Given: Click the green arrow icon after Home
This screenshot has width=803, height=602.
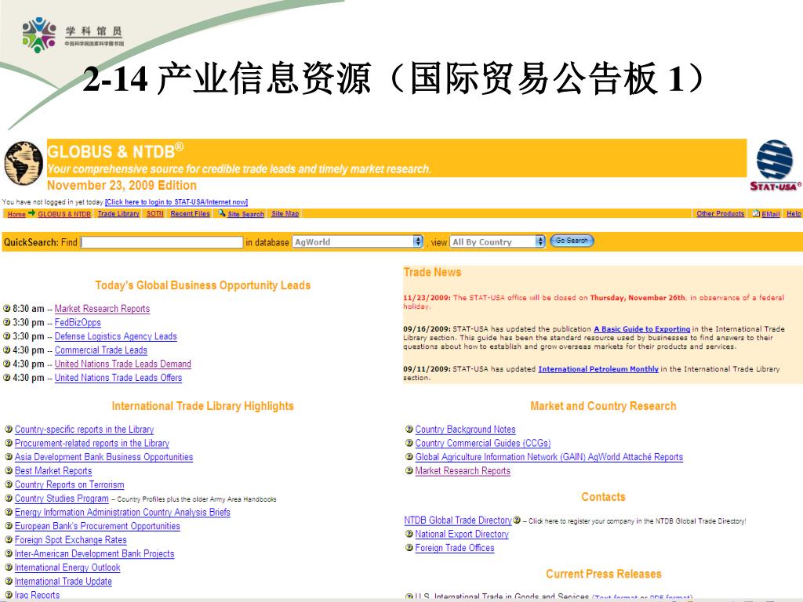Looking at the screenshot, I should (x=31, y=213).
